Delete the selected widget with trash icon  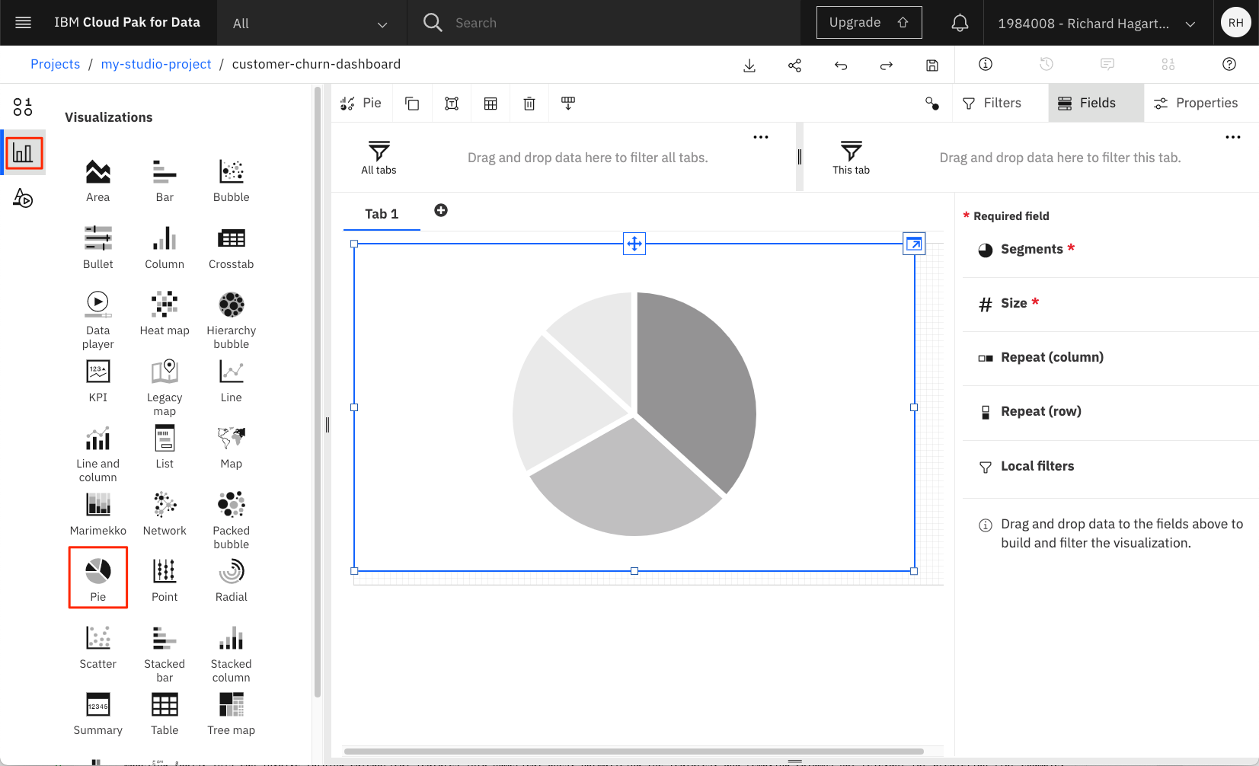pos(529,104)
